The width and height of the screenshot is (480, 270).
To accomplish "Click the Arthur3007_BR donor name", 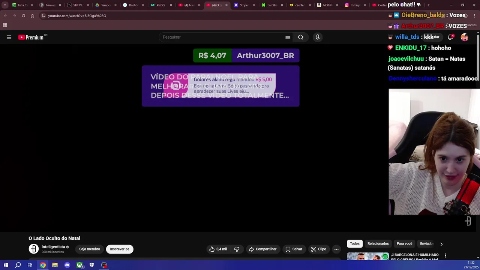I will [265, 55].
